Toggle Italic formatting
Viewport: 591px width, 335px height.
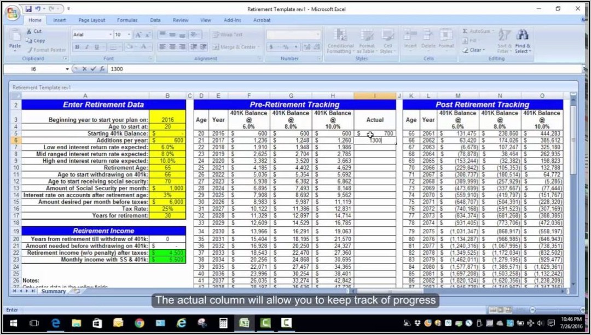click(x=86, y=47)
